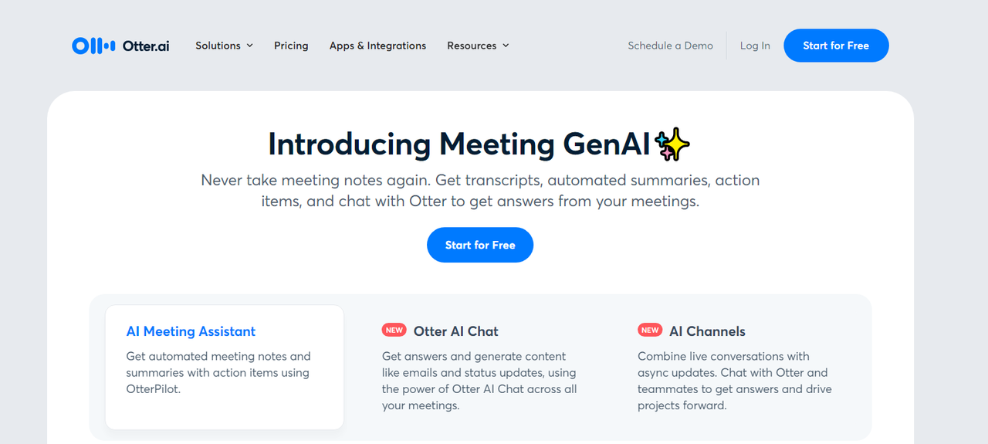Image resolution: width=988 pixels, height=444 pixels.
Task: Click the Schedule a Demo link
Action: tap(670, 46)
